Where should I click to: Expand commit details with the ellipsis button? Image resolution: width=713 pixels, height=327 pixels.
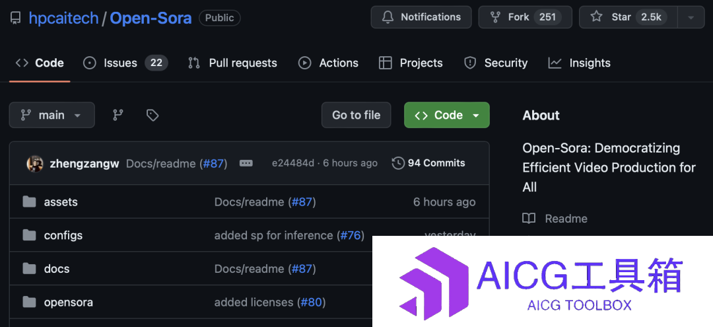[x=246, y=163]
